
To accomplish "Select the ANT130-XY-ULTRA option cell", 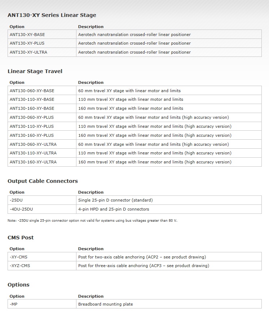I will [42, 52].
